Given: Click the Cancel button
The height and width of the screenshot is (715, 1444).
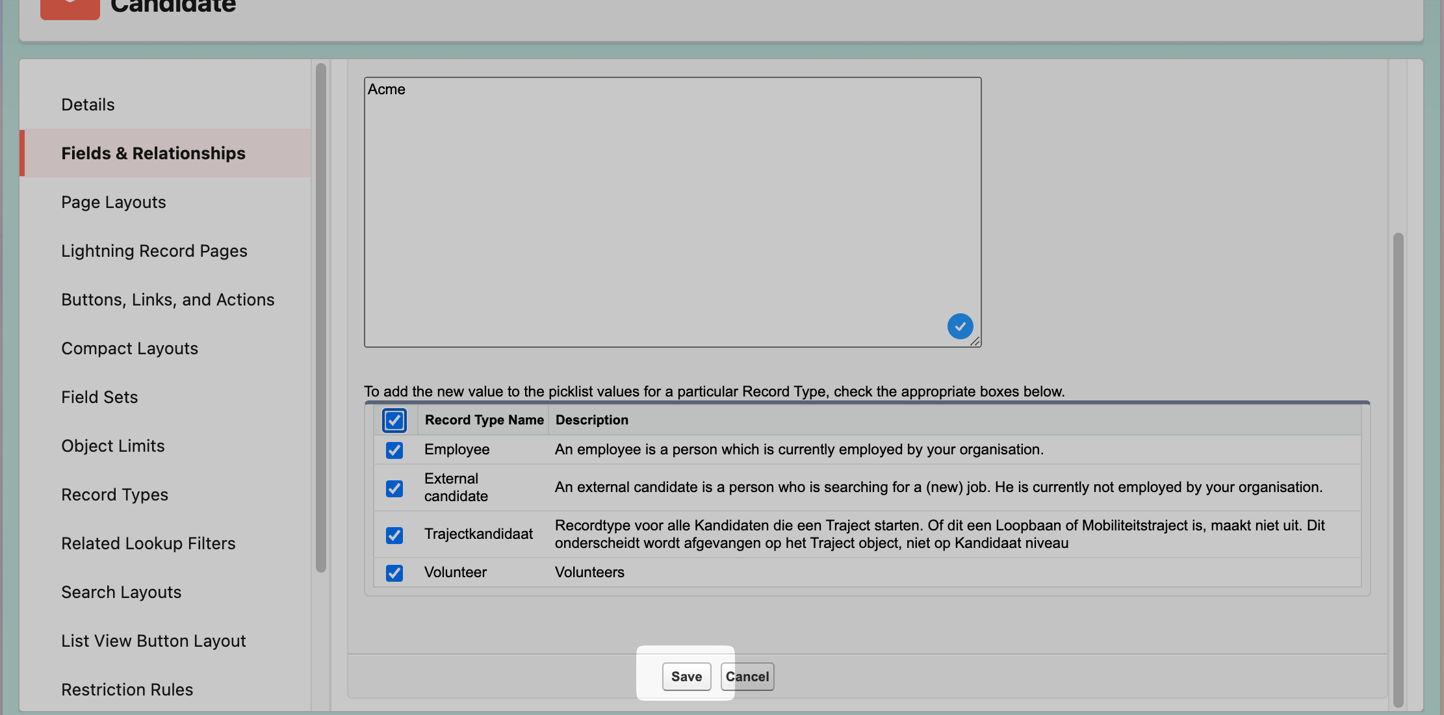Looking at the screenshot, I should tap(747, 676).
